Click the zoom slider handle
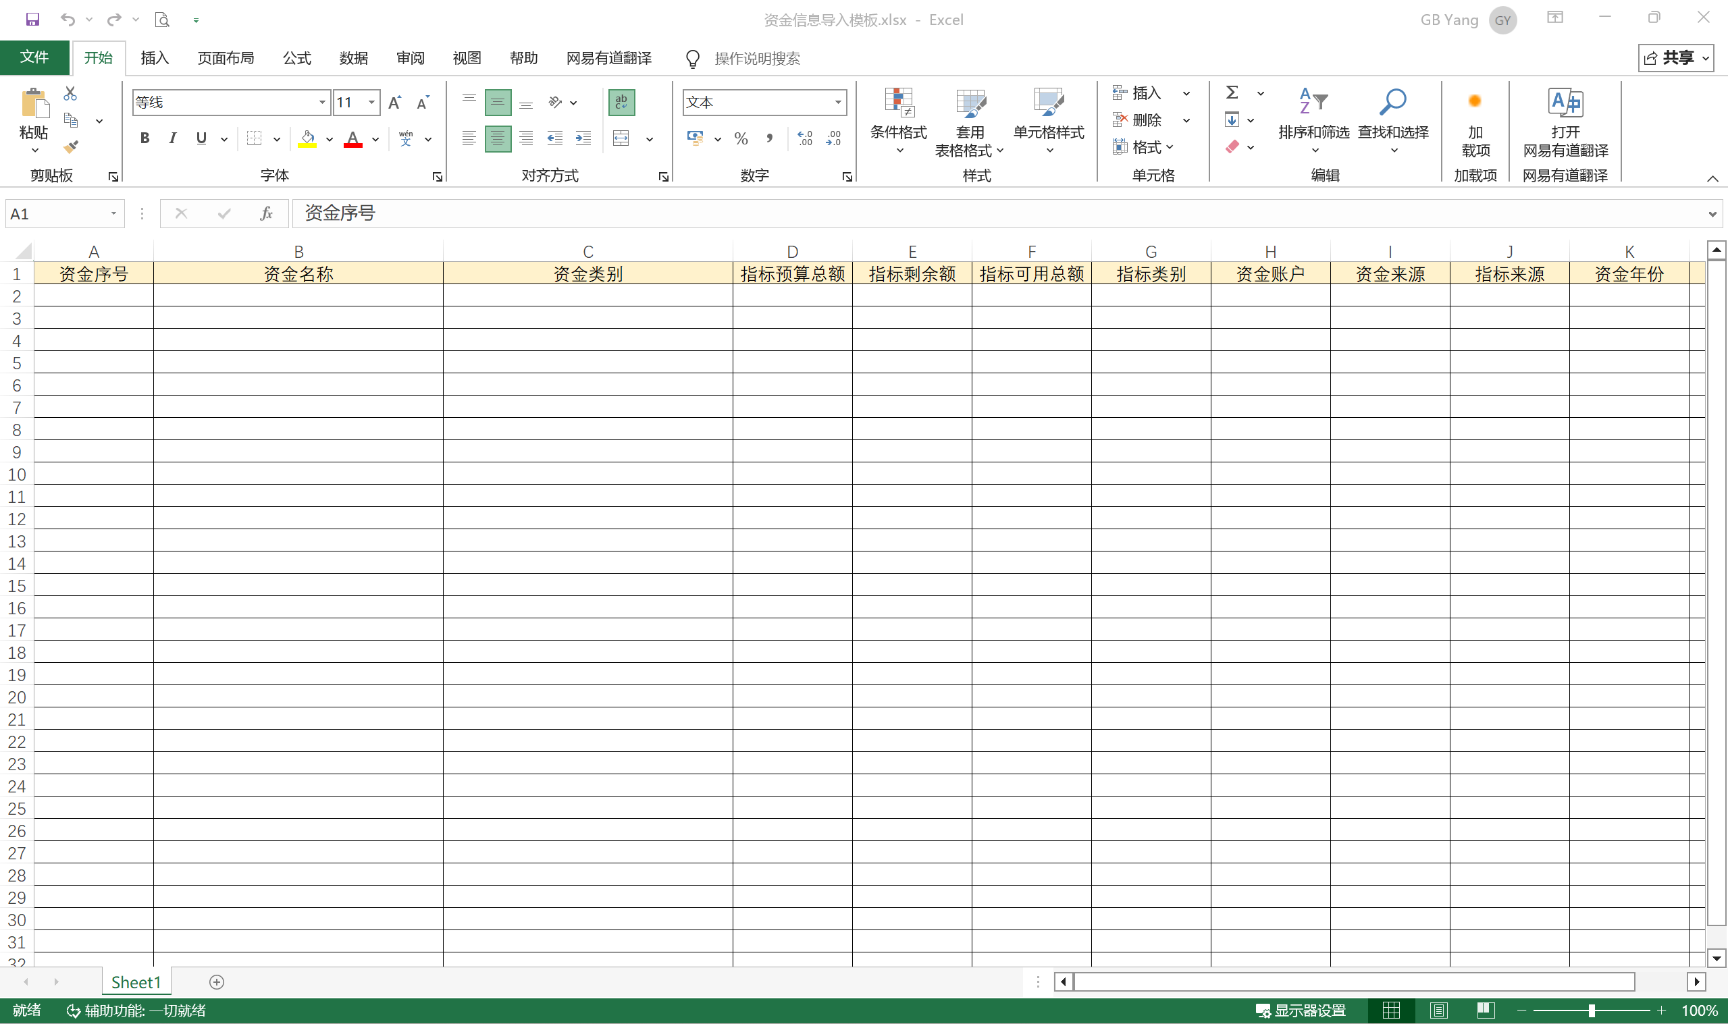 [x=1592, y=1011]
